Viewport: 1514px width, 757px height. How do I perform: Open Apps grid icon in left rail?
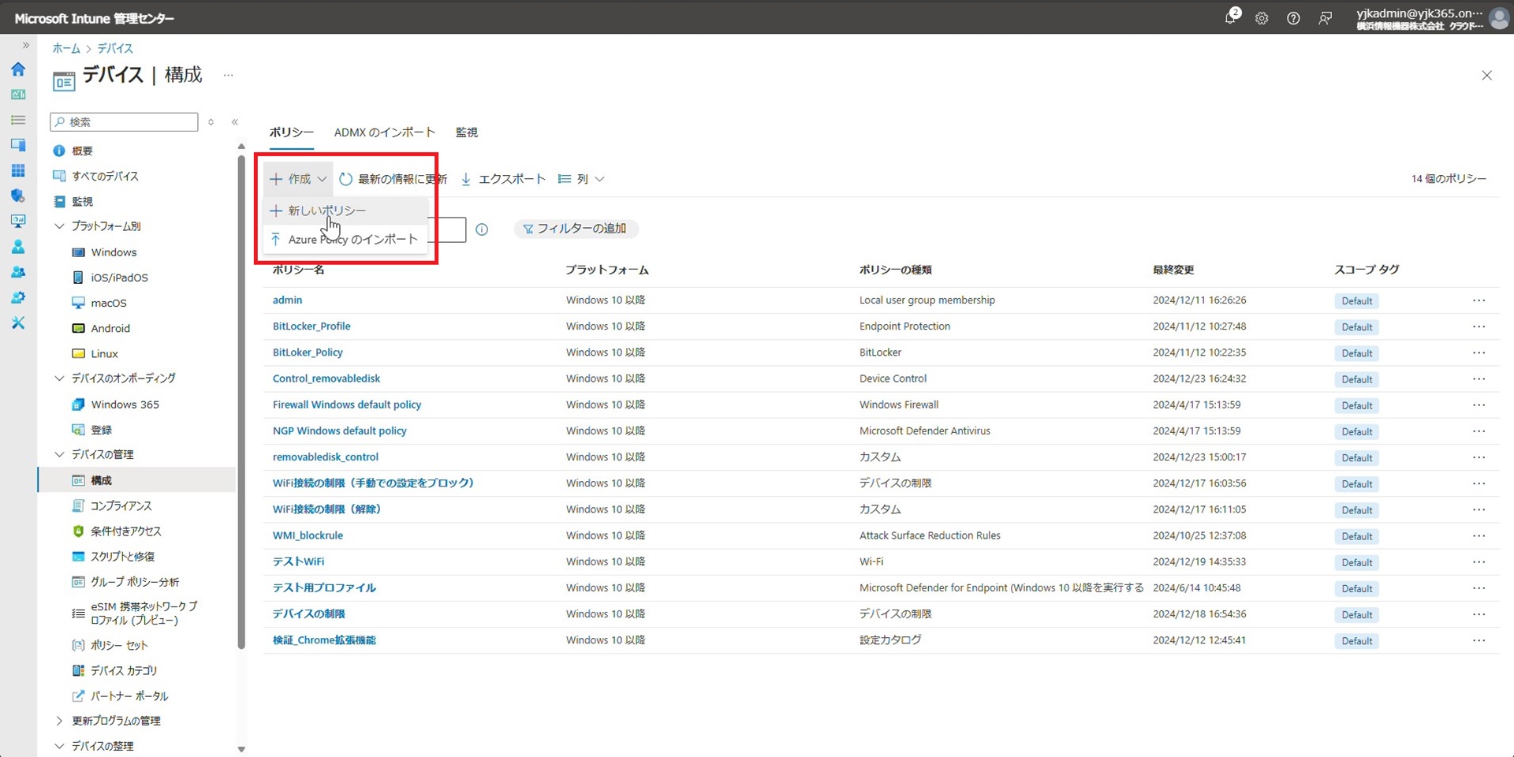coord(18,170)
